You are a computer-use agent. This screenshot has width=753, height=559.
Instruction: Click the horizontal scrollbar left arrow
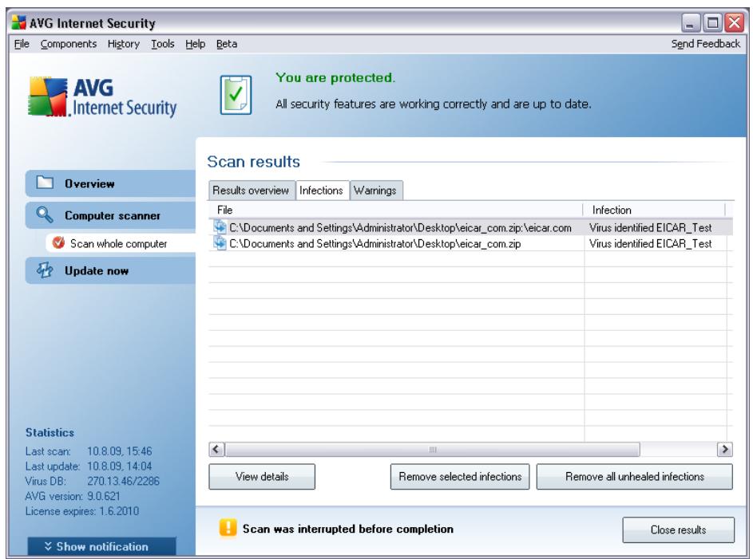pos(216,449)
